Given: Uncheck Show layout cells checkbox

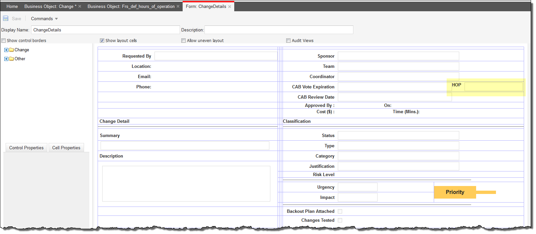Looking at the screenshot, I should [x=102, y=41].
